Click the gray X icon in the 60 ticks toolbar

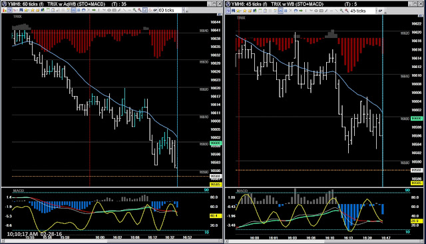[89, 10]
